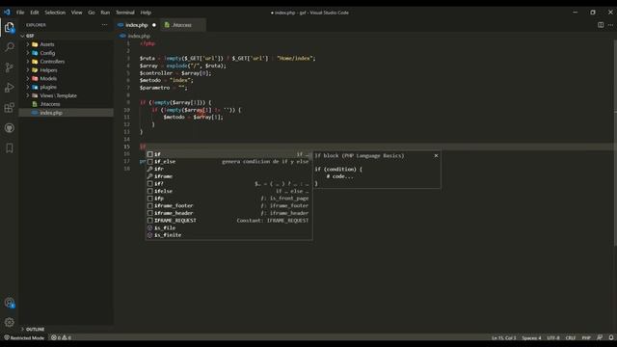The height and width of the screenshot is (347, 617).
Task: Expand the Config folder
Action: click(x=47, y=53)
